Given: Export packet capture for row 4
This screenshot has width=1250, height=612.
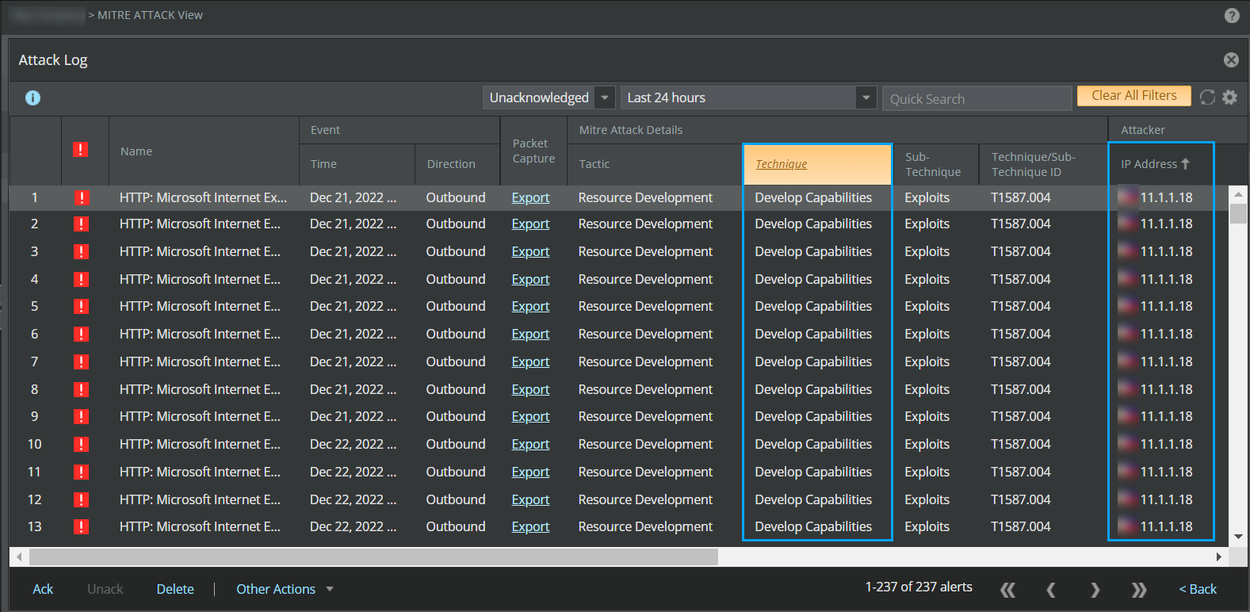Looking at the screenshot, I should pos(530,279).
